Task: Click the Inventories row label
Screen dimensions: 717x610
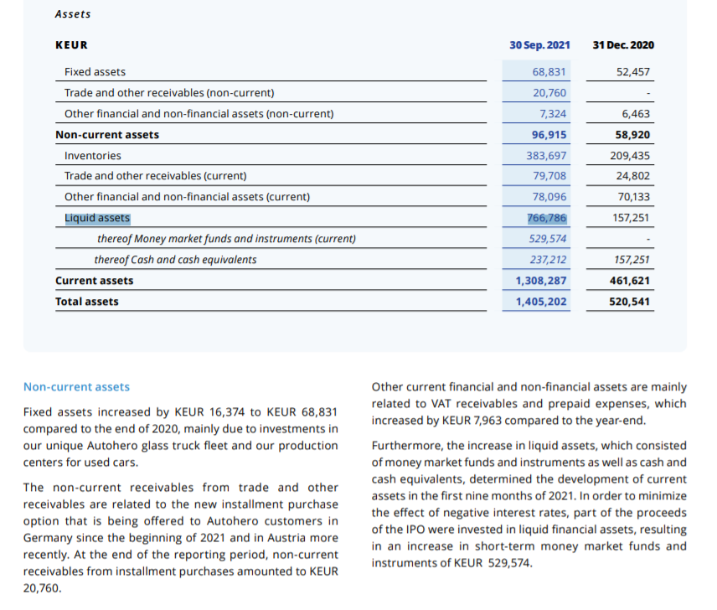Action: pyautogui.click(x=93, y=156)
